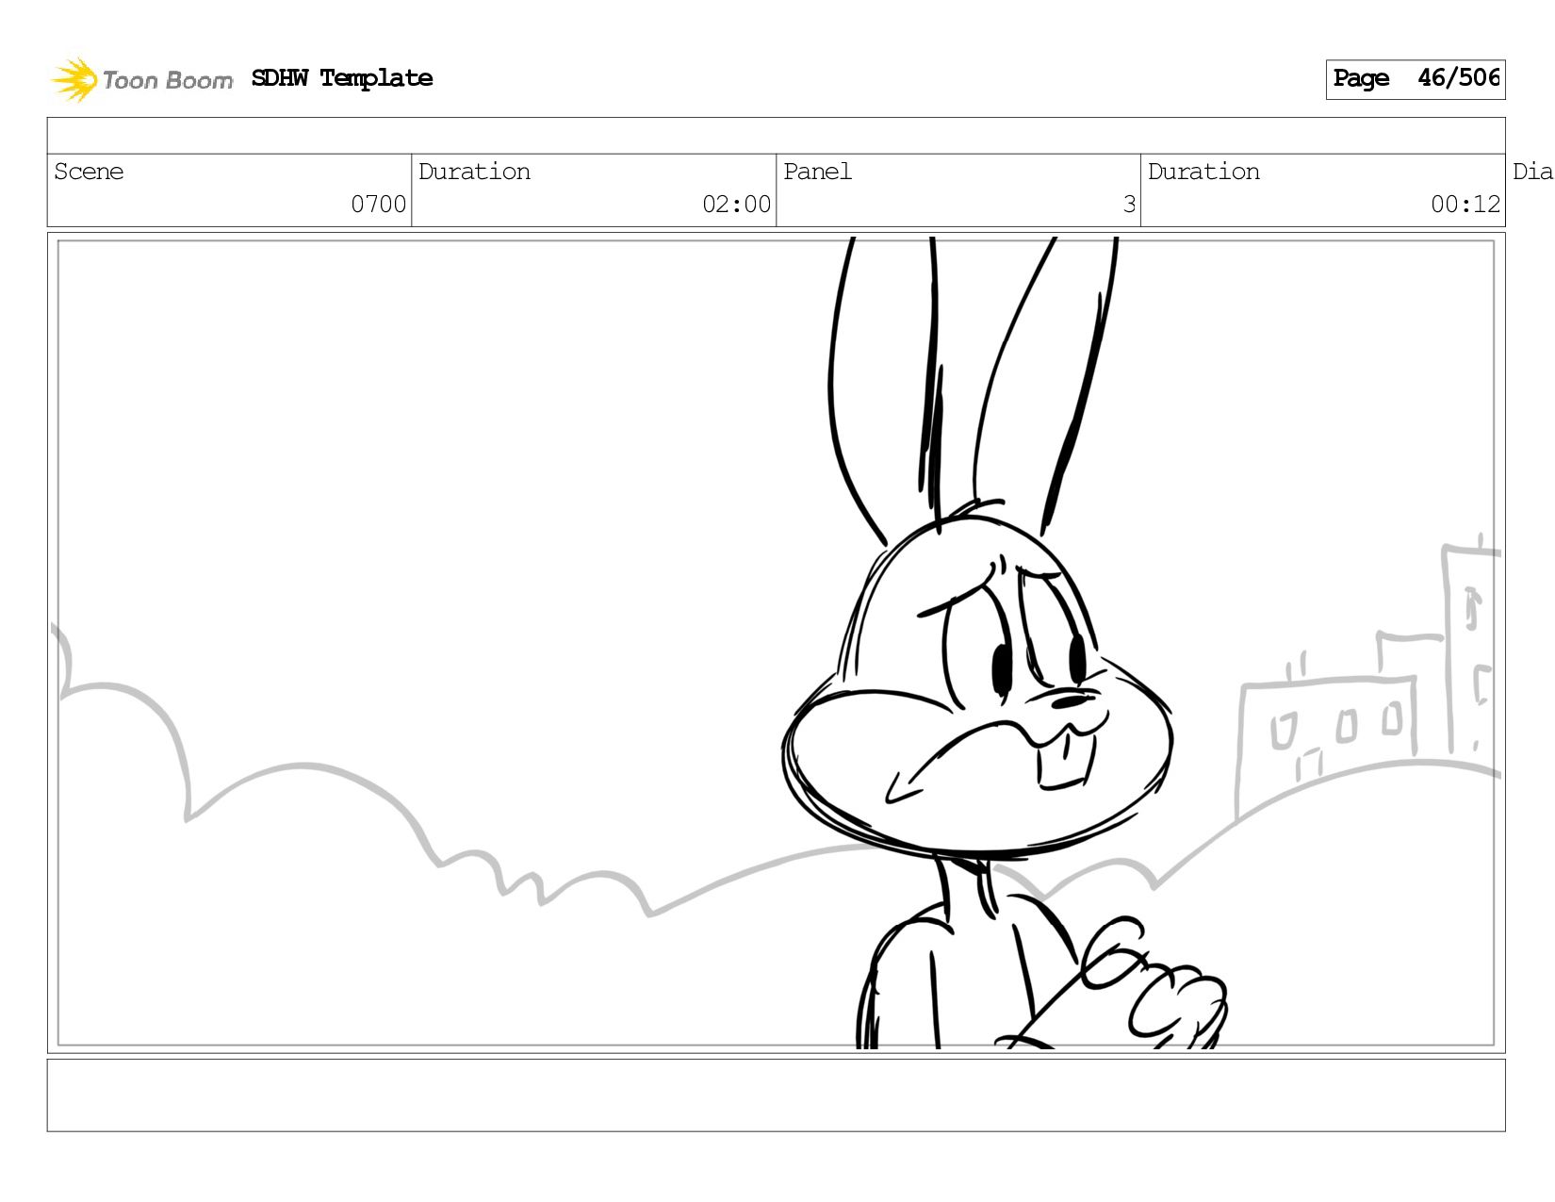The image size is (1555, 1202).
Task: Click the Toon Boom logo icon
Action: (74, 79)
